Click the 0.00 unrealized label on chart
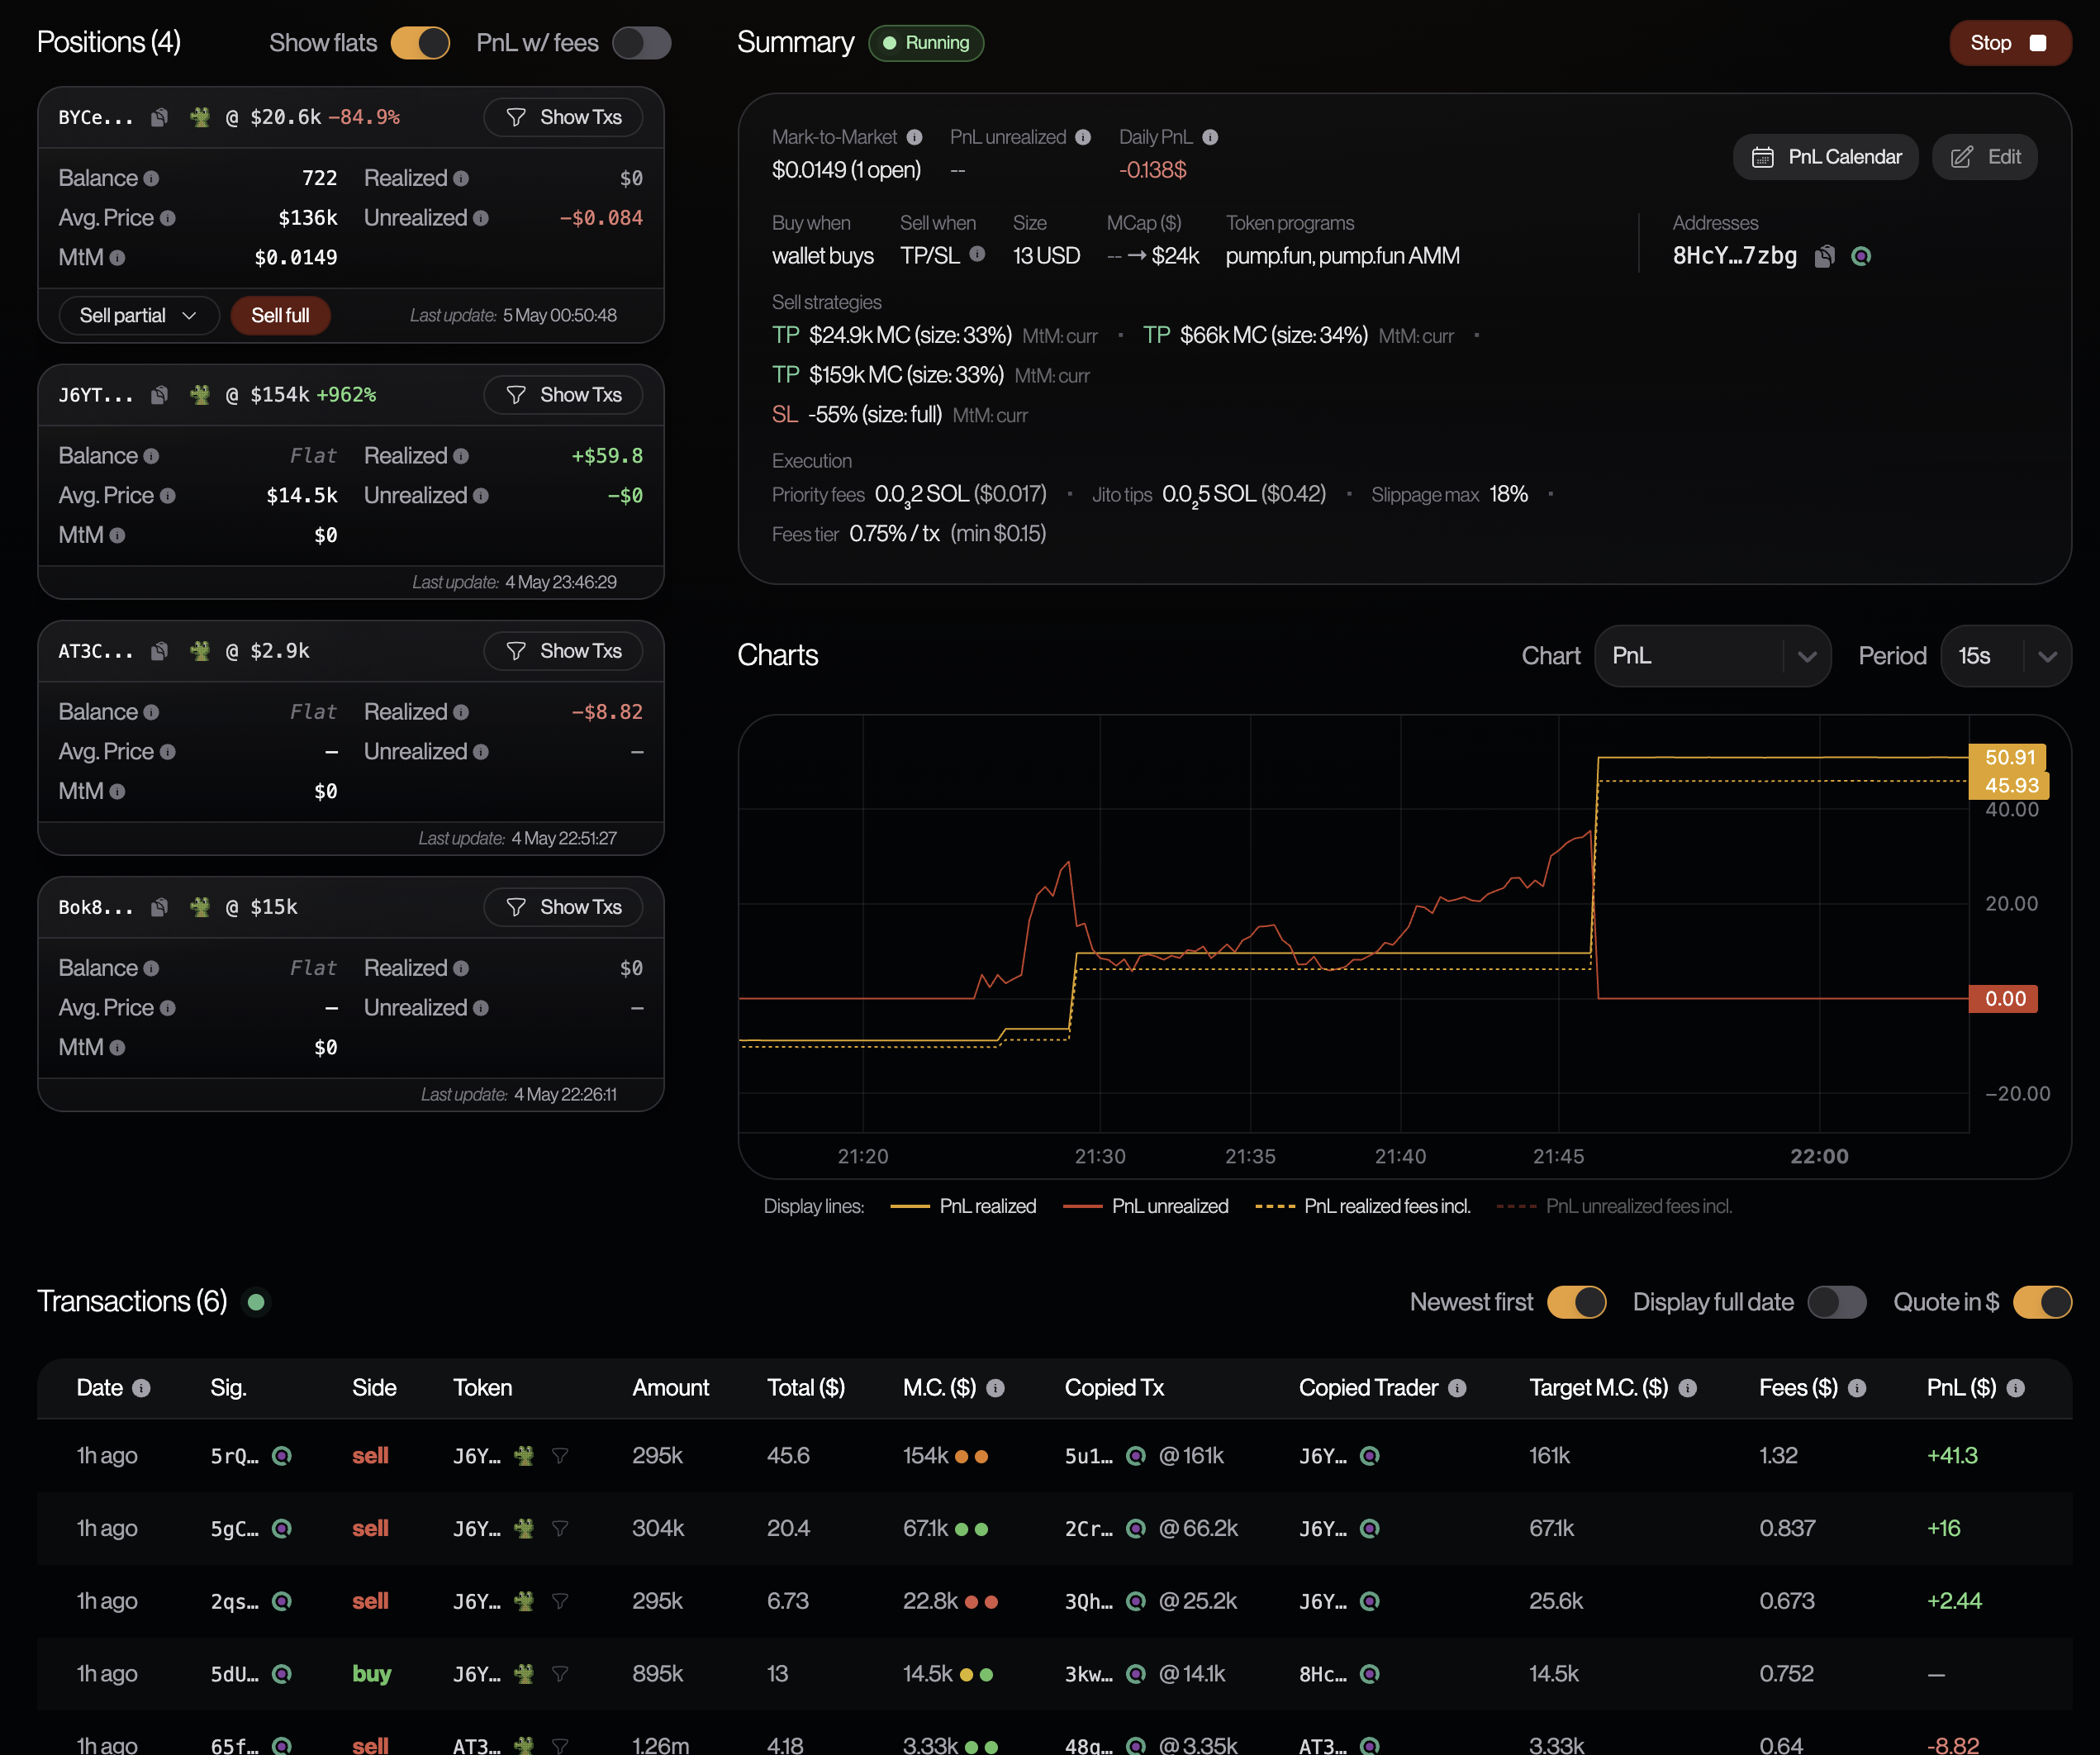This screenshot has width=2100, height=1755. pos(2004,999)
